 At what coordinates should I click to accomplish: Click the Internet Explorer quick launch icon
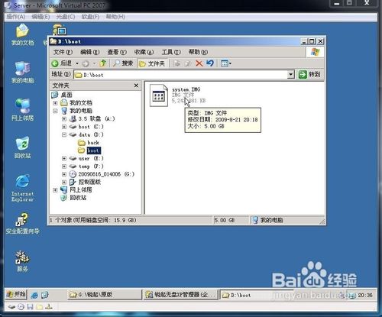pyautogui.click(x=34, y=295)
